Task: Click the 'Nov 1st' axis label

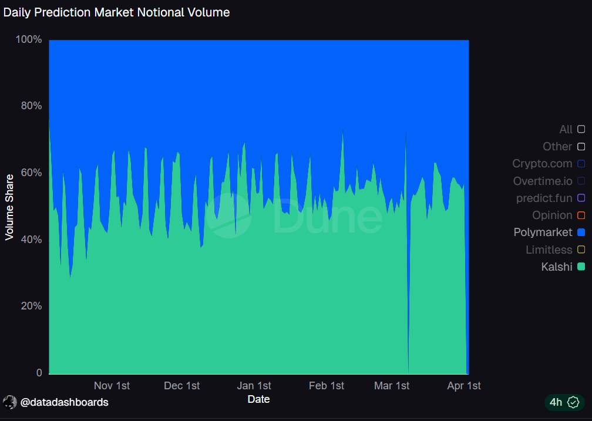Action: coord(112,386)
